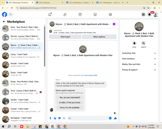Open File Explorer from the taskbar

(28, 126)
